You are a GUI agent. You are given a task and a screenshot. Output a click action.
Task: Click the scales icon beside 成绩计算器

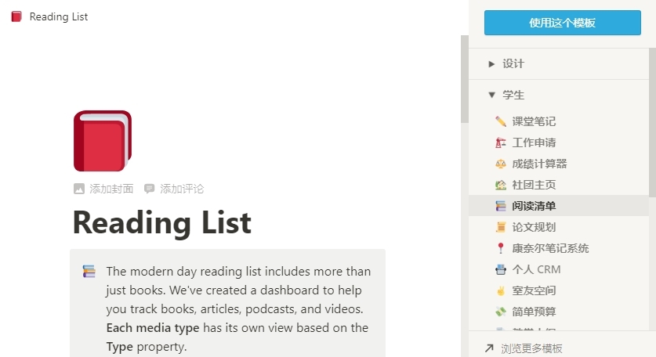click(500, 164)
